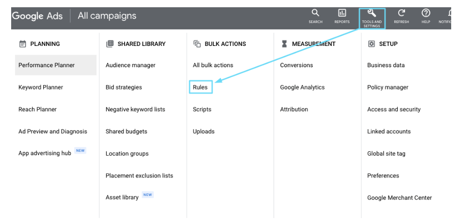
Task: Open Rules under Bulk Actions
Action: [x=200, y=88]
